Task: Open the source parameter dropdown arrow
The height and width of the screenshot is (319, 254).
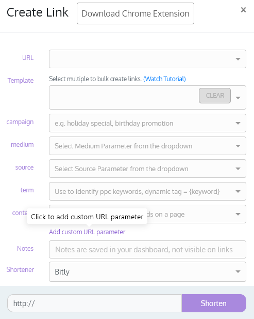Action: (238, 169)
